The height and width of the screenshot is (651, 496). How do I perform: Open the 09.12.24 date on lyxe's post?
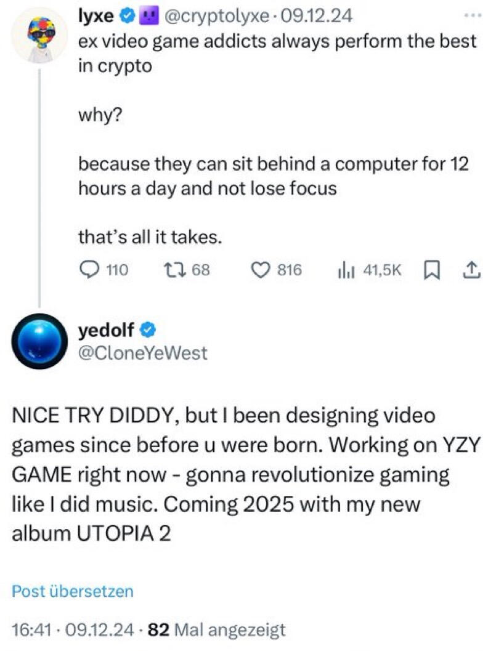coord(317,16)
